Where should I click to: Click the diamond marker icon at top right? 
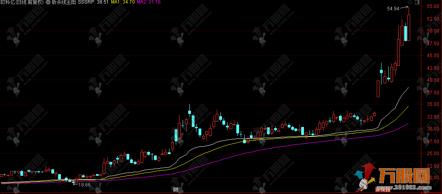click(409, 2)
